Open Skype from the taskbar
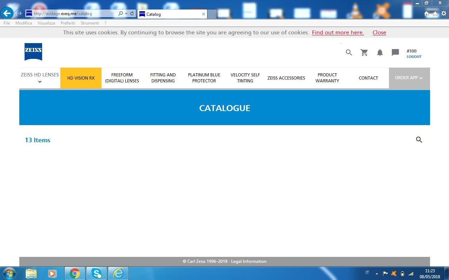This screenshot has height=280, width=449. (96, 273)
